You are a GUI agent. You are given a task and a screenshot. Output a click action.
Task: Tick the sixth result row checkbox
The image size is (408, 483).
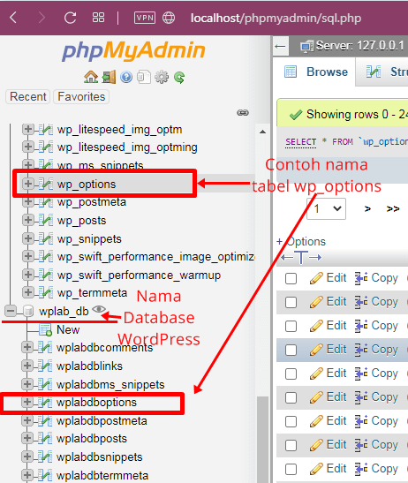(x=291, y=397)
